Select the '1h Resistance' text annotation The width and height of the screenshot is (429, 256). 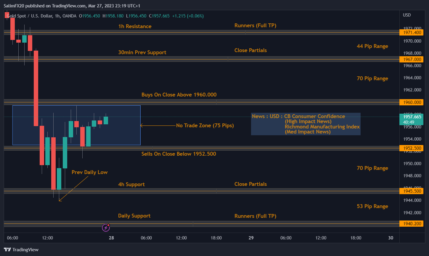click(135, 26)
